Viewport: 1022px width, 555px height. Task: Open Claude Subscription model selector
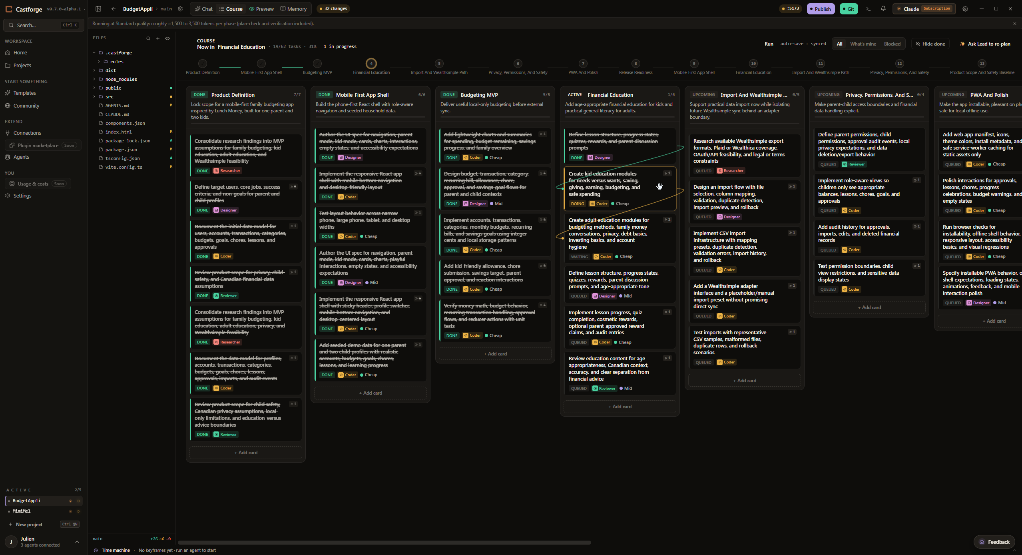(924, 9)
